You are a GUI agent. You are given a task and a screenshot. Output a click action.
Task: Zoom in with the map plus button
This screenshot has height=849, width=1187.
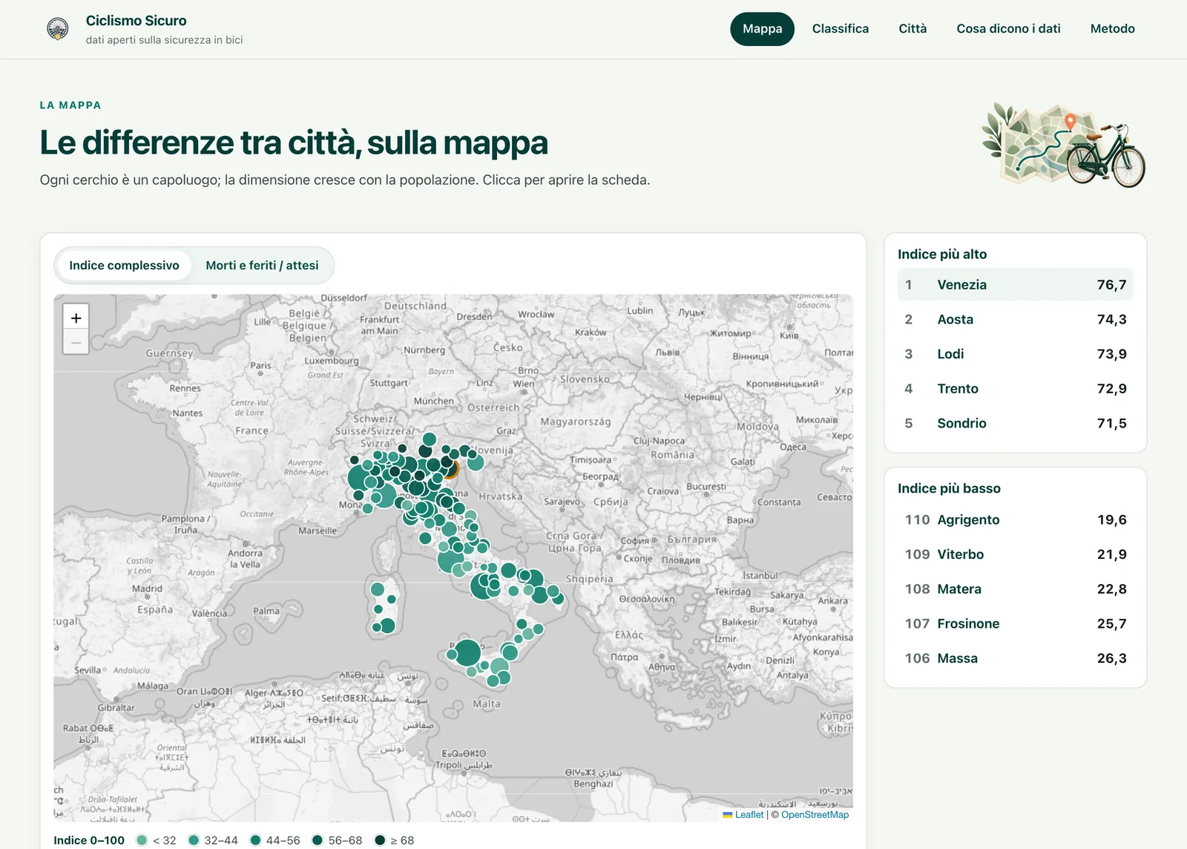coord(76,318)
